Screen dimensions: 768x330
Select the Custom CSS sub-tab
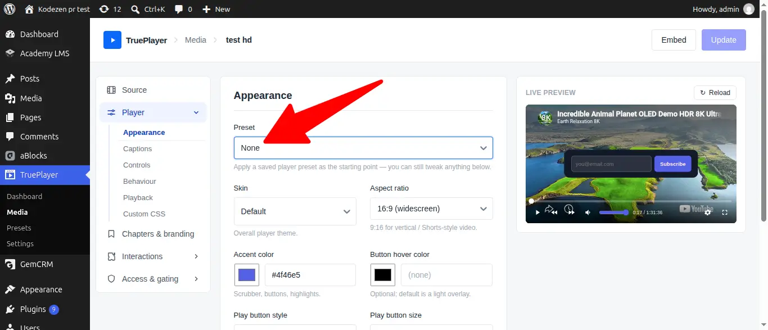point(144,214)
